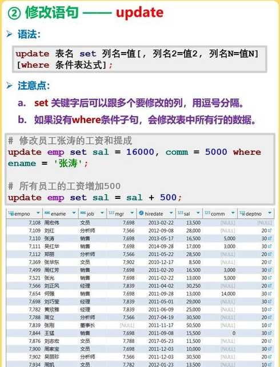Open deptno link icon in the 30,250 salary row

[x=270, y=286]
